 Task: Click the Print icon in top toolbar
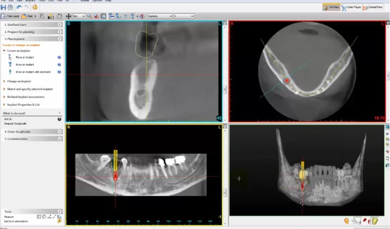click(x=11, y=7)
